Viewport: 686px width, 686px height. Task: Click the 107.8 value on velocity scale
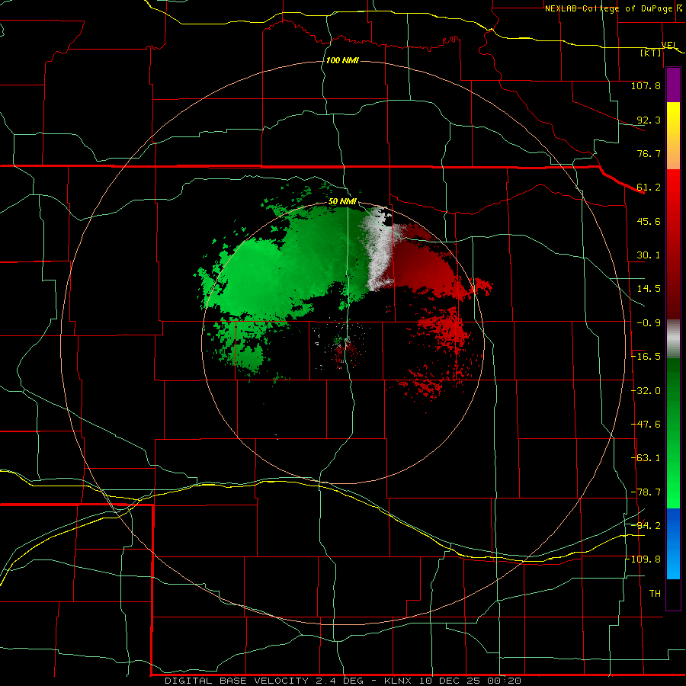[x=646, y=85]
